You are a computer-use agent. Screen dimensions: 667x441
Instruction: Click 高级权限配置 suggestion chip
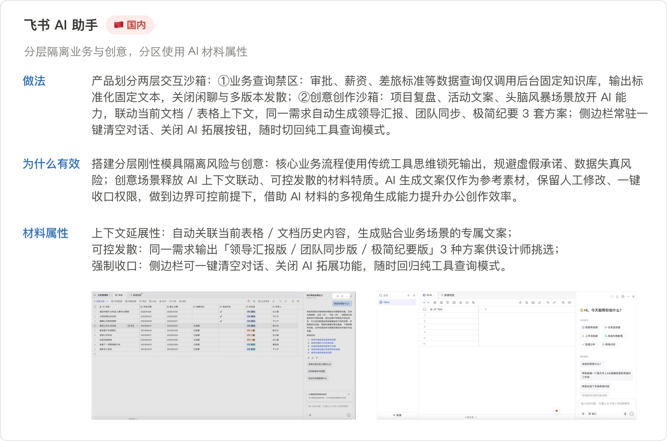point(614,336)
